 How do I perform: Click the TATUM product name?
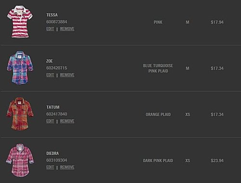[53, 107]
